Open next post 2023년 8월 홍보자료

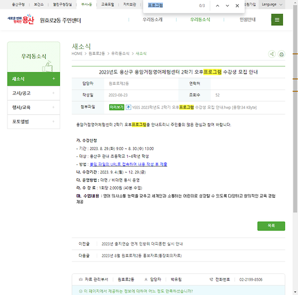142,256
